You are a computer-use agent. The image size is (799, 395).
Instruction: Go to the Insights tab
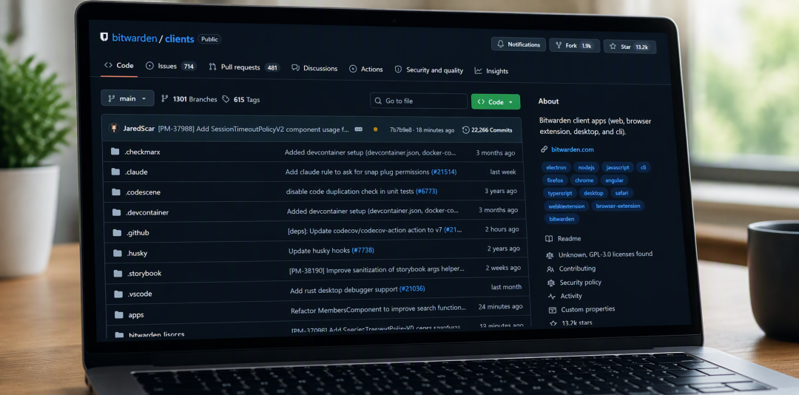point(491,71)
